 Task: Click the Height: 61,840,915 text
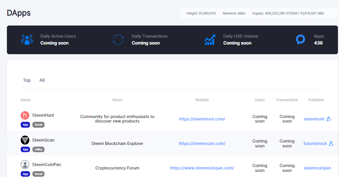click(x=201, y=13)
